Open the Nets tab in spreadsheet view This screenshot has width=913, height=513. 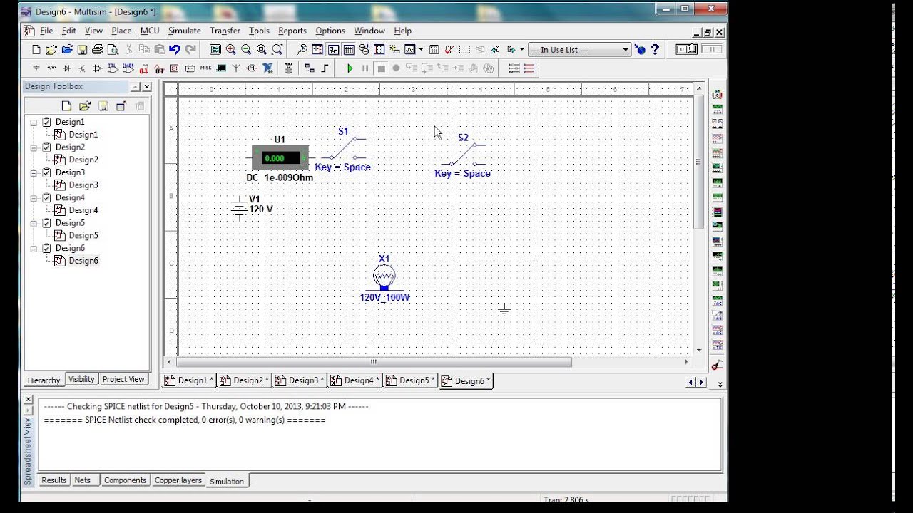tap(83, 480)
